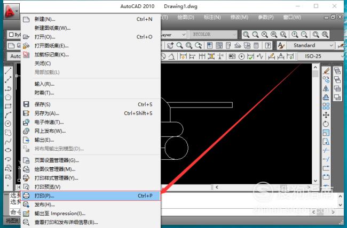
Task: Open the 参数(P) menu
Action: [265, 17]
